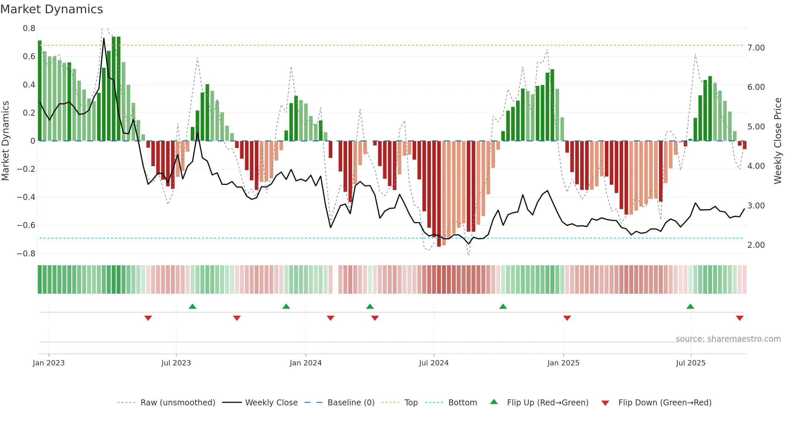Toggle Flip Up (Red→Green) legend item

pyautogui.click(x=539, y=402)
